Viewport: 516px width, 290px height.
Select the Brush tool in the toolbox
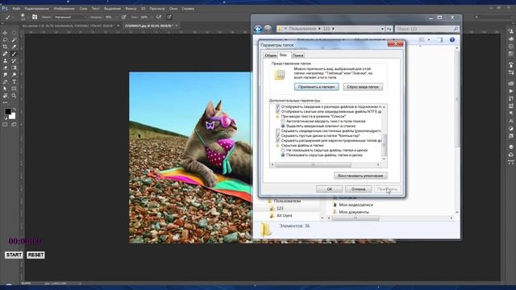14,54
